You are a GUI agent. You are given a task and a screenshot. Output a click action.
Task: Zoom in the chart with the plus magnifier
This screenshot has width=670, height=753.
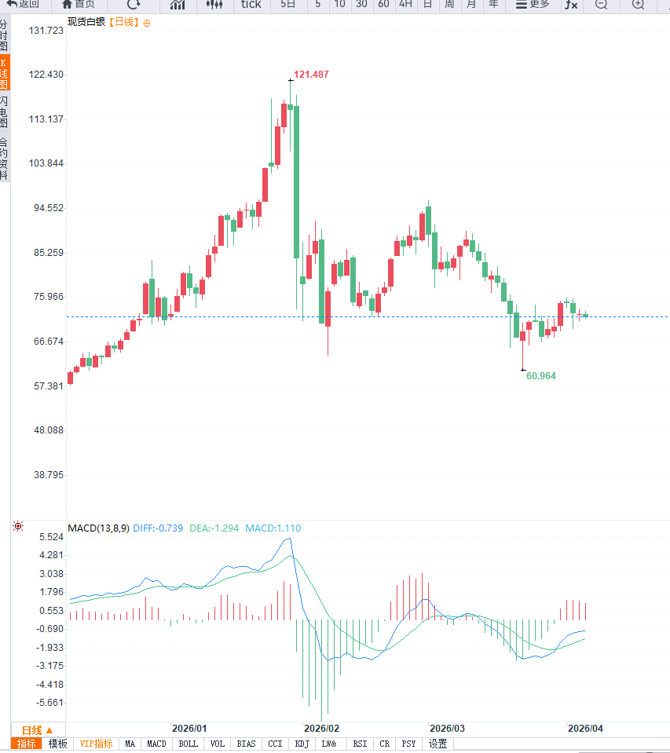tap(638, 4)
